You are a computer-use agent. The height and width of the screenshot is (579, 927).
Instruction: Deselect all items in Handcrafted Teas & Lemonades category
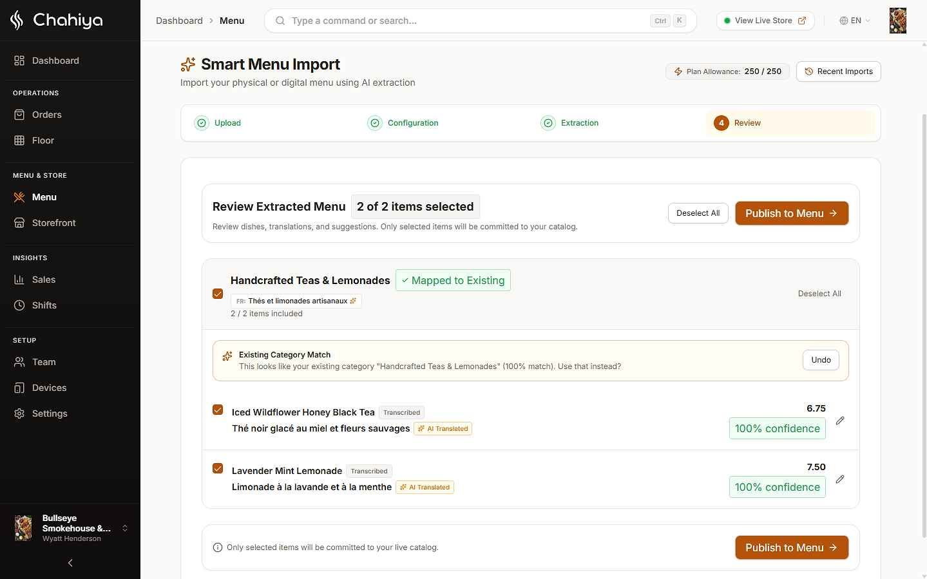pos(819,294)
